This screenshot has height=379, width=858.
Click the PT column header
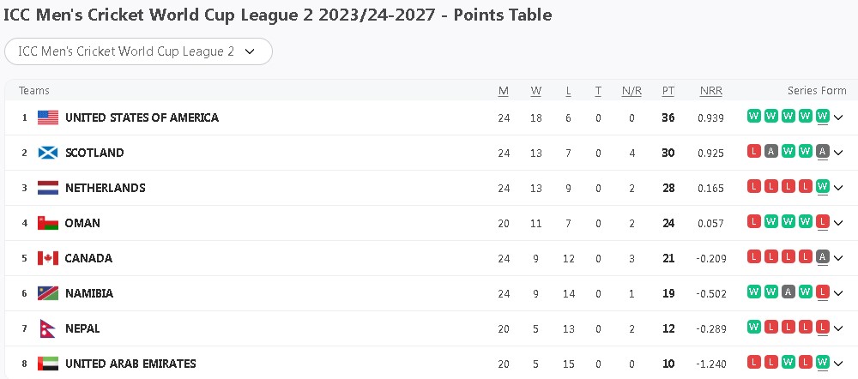668,91
